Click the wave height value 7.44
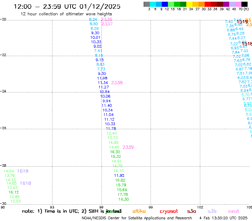Image resolution: width=252 pixels, height=221 pixels. tap(233, 38)
